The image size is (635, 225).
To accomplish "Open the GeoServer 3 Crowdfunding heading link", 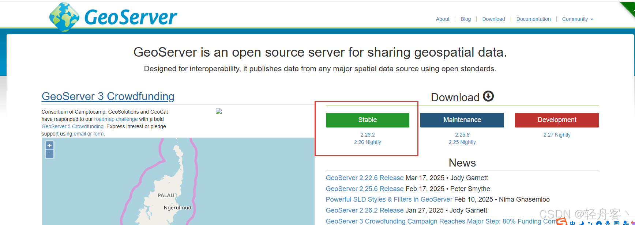I will 108,96.
